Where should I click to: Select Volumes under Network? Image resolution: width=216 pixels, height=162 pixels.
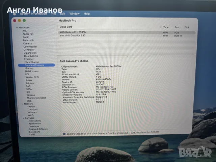[32, 112]
